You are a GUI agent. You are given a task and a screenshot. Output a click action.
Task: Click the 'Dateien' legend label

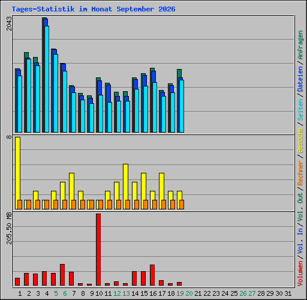coord(300,79)
